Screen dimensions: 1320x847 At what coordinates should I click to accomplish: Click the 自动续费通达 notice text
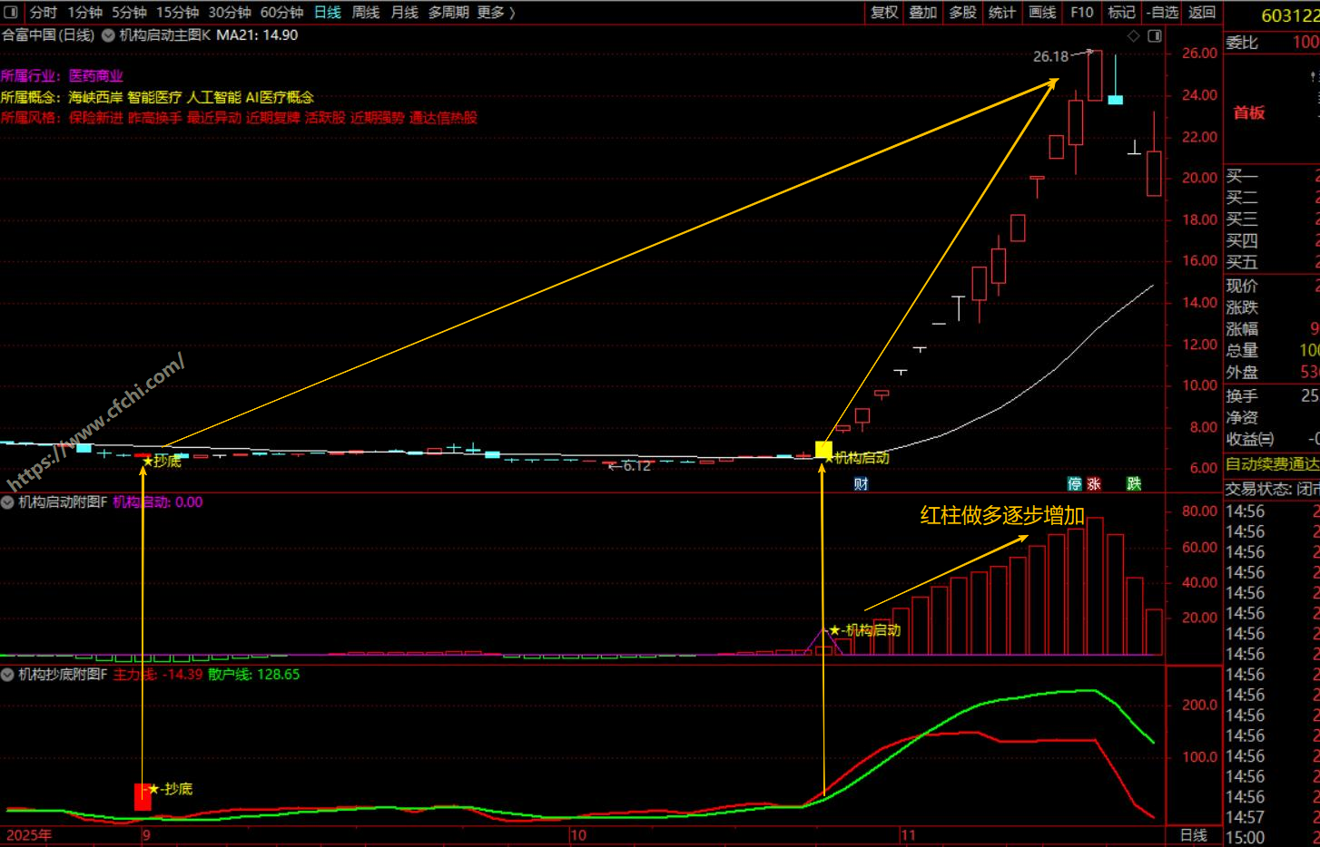(x=1272, y=464)
